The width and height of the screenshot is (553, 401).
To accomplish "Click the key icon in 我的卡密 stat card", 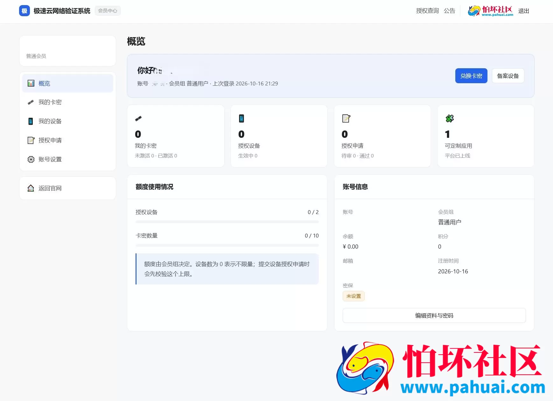I will pyautogui.click(x=138, y=118).
